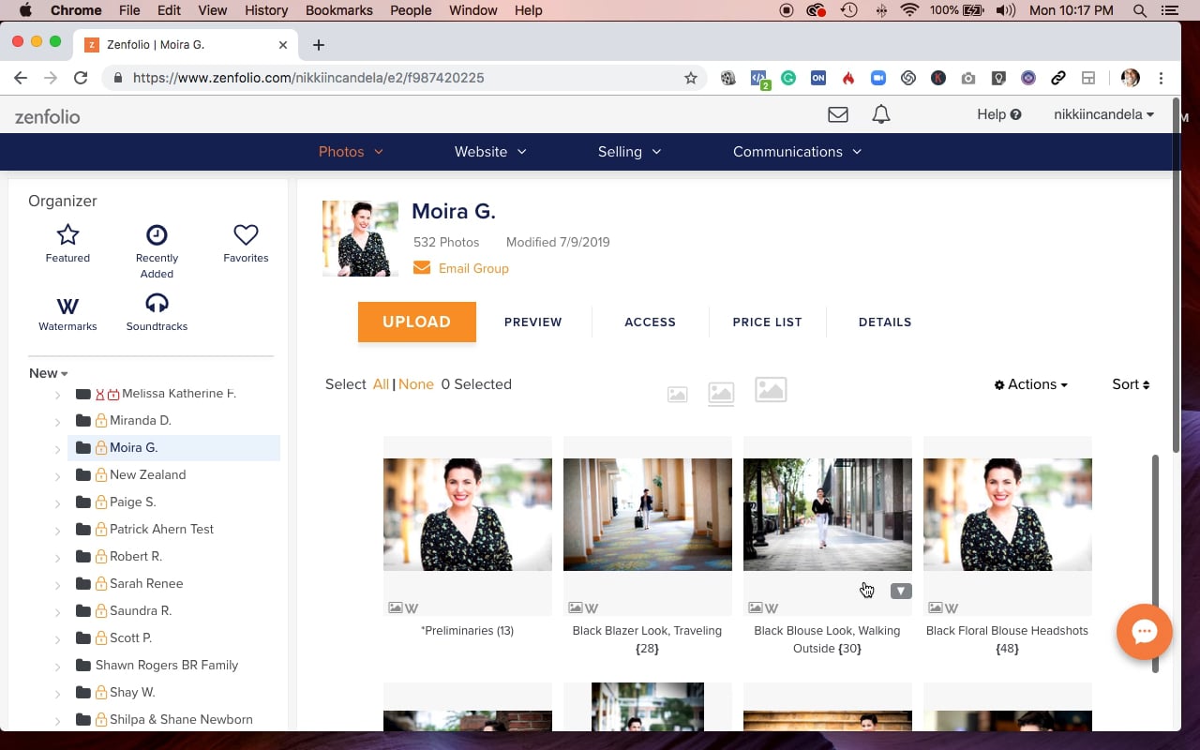Switch to the PRICE LIST tab
The height and width of the screenshot is (750, 1200).
(x=767, y=322)
